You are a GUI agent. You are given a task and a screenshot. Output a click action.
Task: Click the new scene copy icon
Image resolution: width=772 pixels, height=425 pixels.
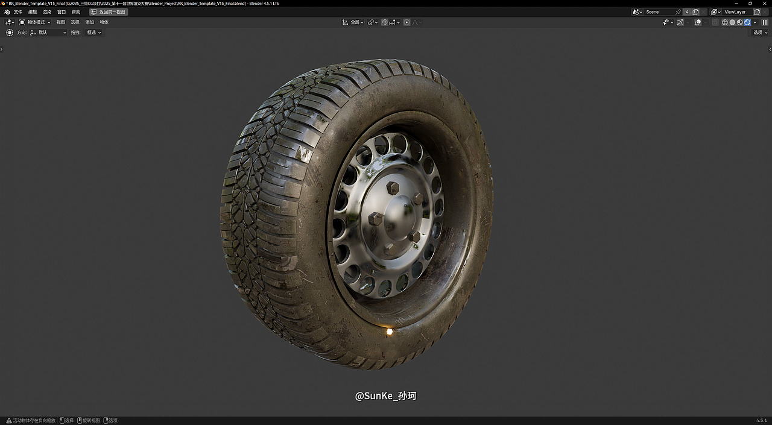pos(695,12)
